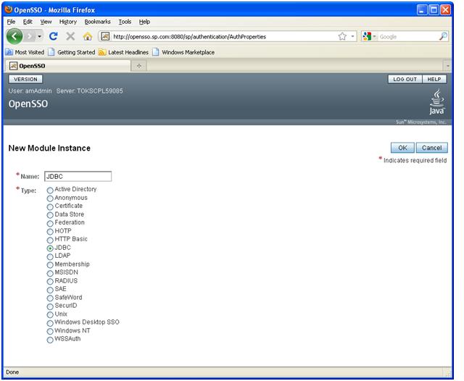The height and width of the screenshot is (381, 464).
Task: Choose the HTTP Basic option
Action: [50, 240]
